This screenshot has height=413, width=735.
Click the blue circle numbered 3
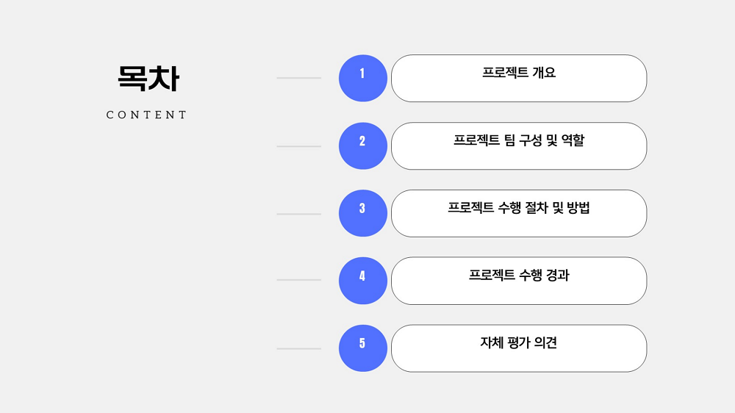click(363, 213)
